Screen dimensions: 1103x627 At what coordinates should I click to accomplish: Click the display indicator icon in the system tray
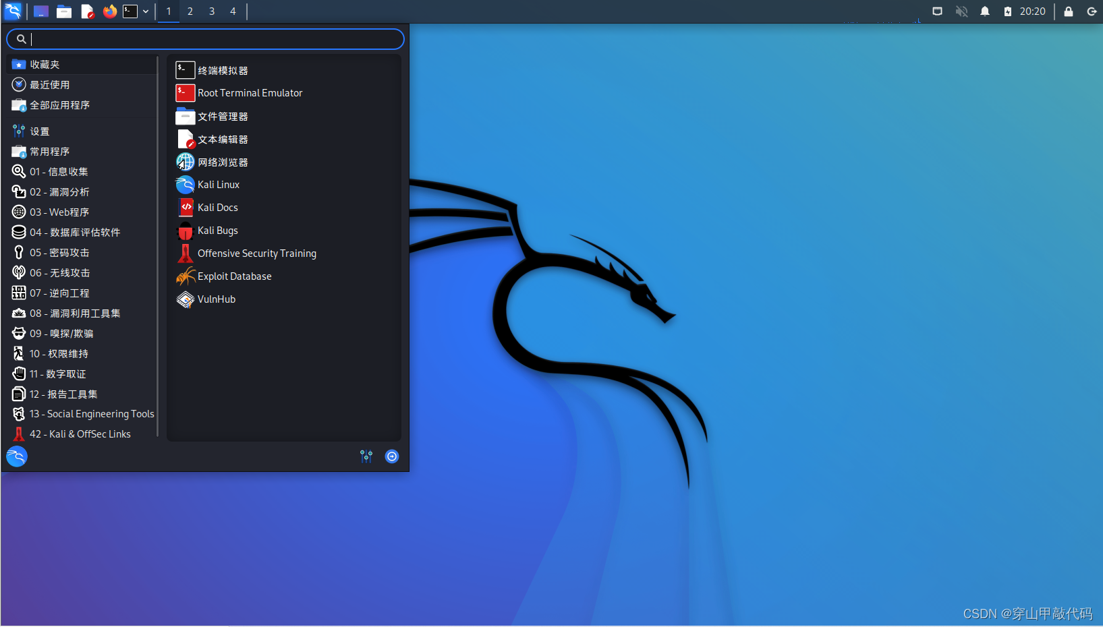(938, 11)
